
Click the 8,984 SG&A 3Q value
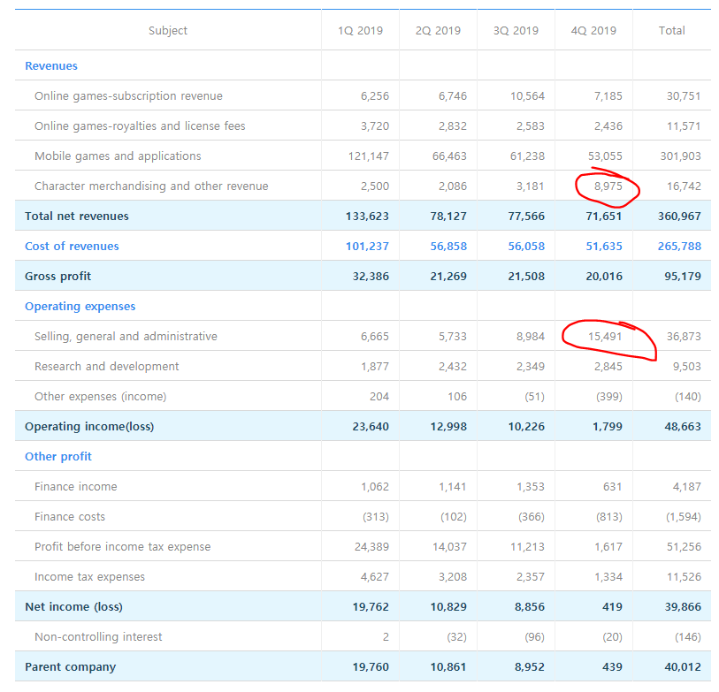pyautogui.click(x=531, y=337)
